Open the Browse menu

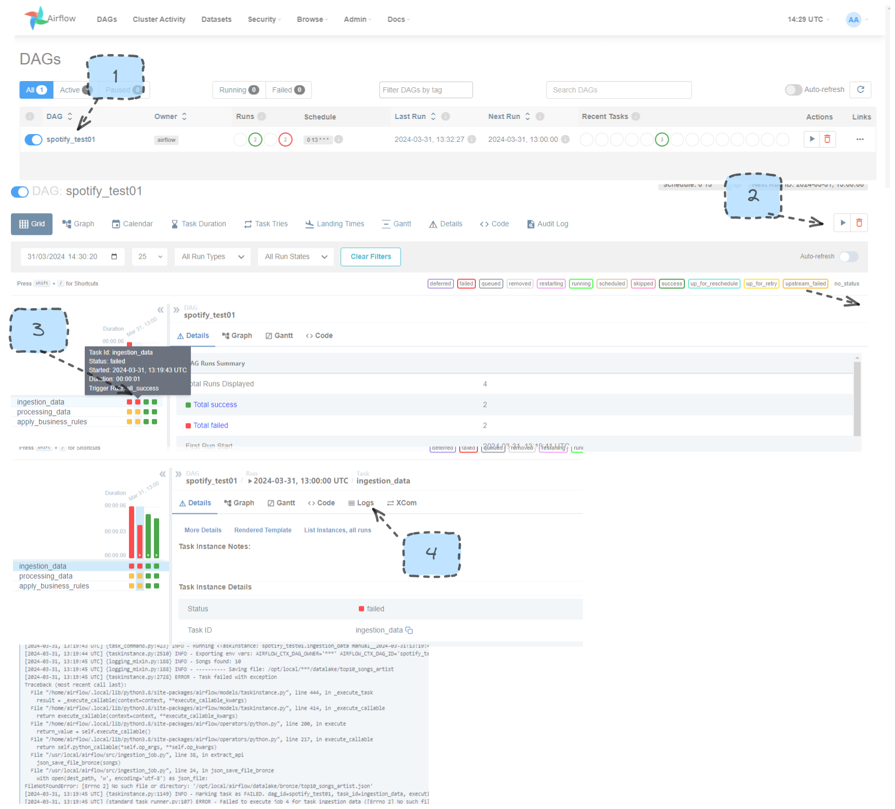(x=310, y=19)
